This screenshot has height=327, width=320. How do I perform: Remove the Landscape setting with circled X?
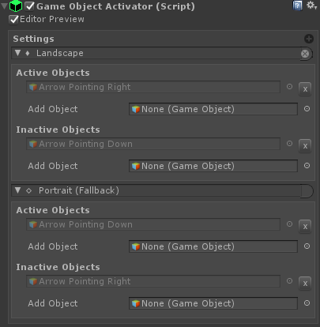pos(305,54)
